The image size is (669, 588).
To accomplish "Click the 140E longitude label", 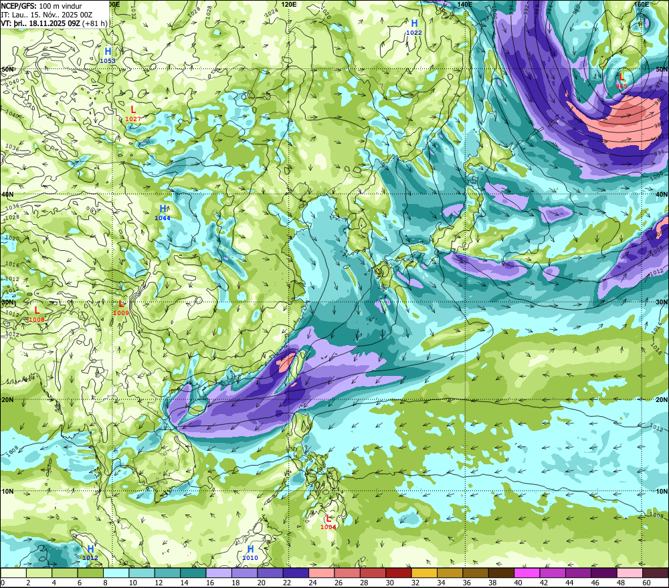I will [x=464, y=4].
